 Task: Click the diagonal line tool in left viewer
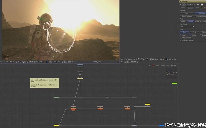[21, 62]
